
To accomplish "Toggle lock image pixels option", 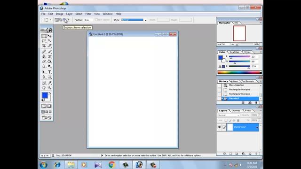I will click(x=230, y=120).
